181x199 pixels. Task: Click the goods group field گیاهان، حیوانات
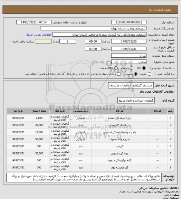pos(136,101)
